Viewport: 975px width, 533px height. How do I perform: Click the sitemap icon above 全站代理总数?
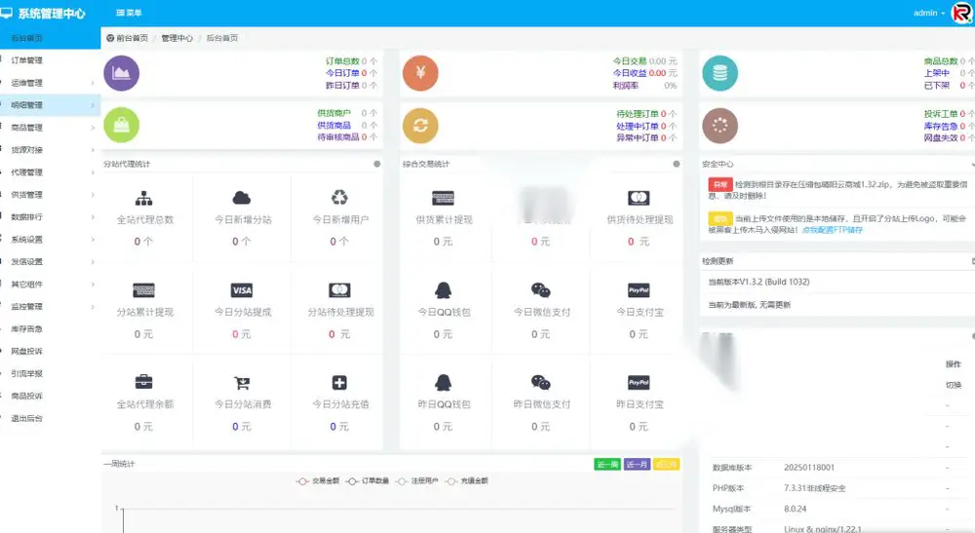point(144,198)
